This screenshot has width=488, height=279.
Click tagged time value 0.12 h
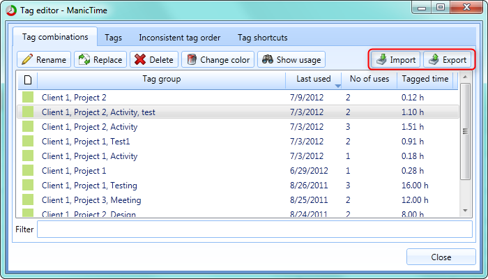coord(413,98)
